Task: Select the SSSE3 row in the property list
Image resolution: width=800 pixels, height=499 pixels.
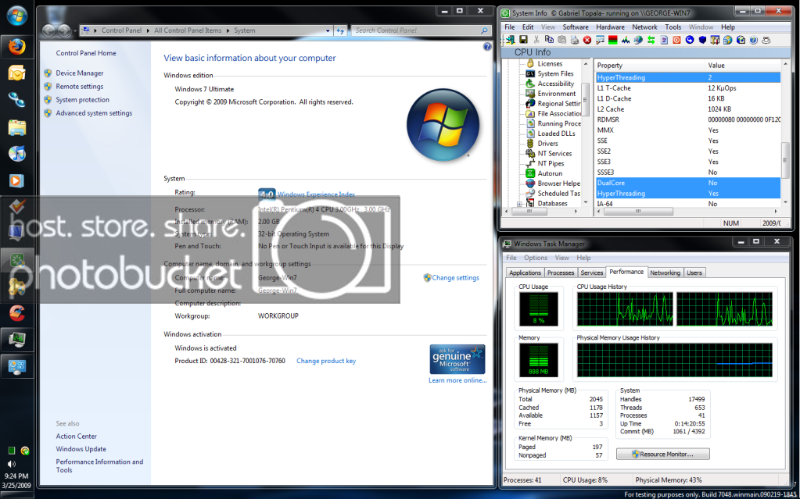Action: click(687, 173)
